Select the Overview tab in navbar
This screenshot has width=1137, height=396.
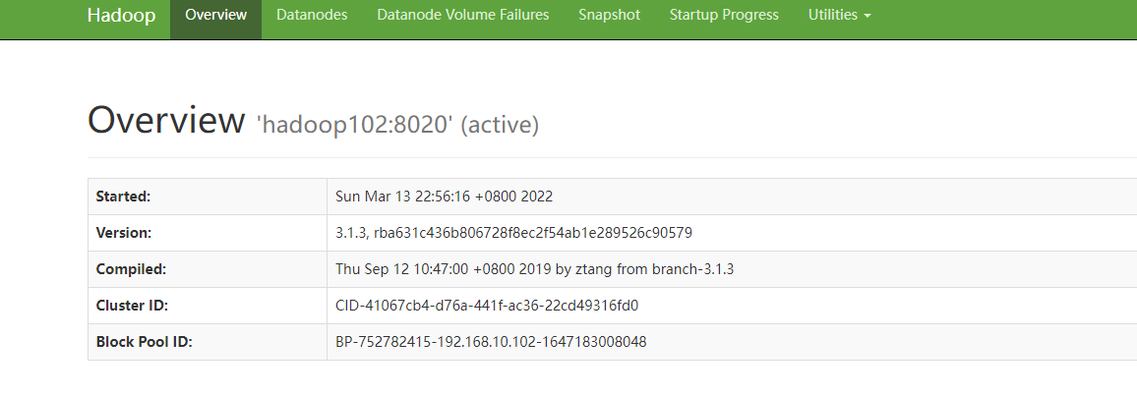tap(215, 16)
